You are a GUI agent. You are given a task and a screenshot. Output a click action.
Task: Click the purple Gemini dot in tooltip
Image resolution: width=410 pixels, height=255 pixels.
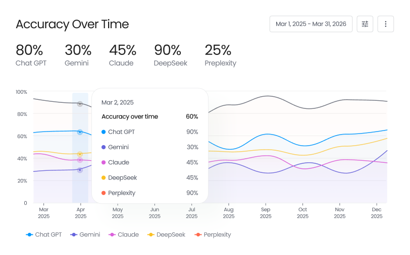point(104,147)
